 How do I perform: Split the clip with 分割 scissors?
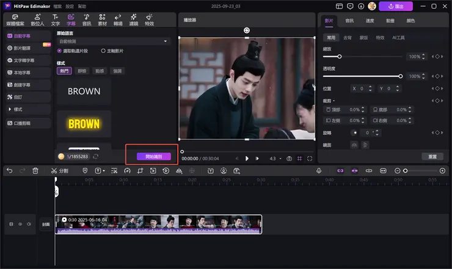coord(59,171)
